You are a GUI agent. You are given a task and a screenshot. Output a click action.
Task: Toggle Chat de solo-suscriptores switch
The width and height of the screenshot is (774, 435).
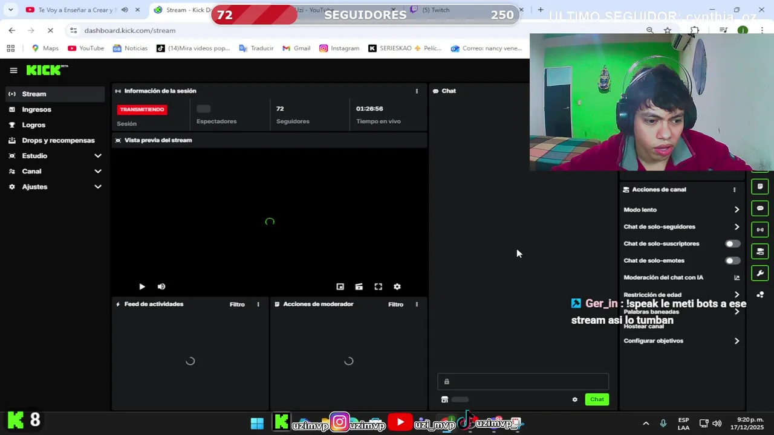tap(732, 244)
